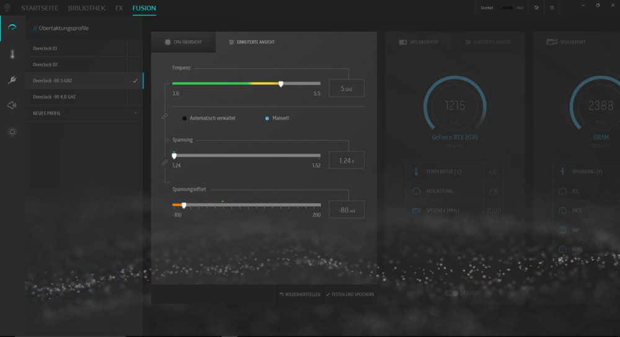Open the overclocking section in sidebar
Image resolution: width=620 pixels, height=337 pixels.
point(12,28)
